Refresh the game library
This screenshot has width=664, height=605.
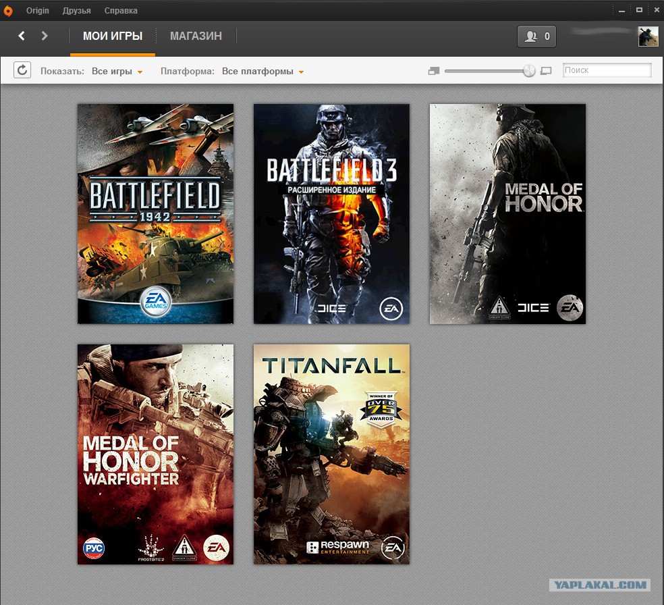[x=22, y=70]
